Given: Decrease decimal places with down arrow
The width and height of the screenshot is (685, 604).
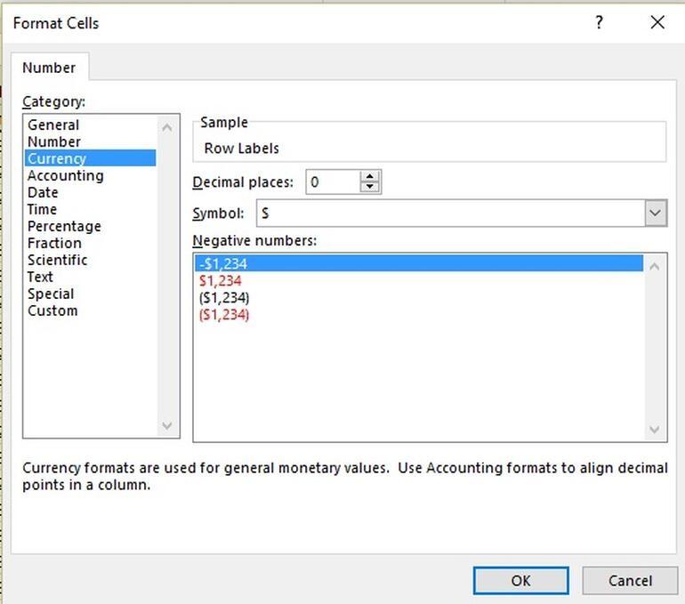Looking at the screenshot, I should tap(370, 188).
